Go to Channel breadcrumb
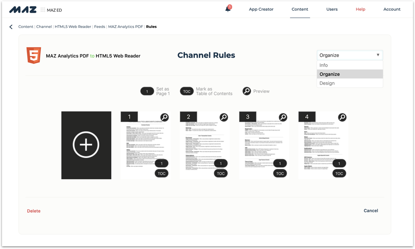Screen dimensions: 415x249 pos(44,27)
